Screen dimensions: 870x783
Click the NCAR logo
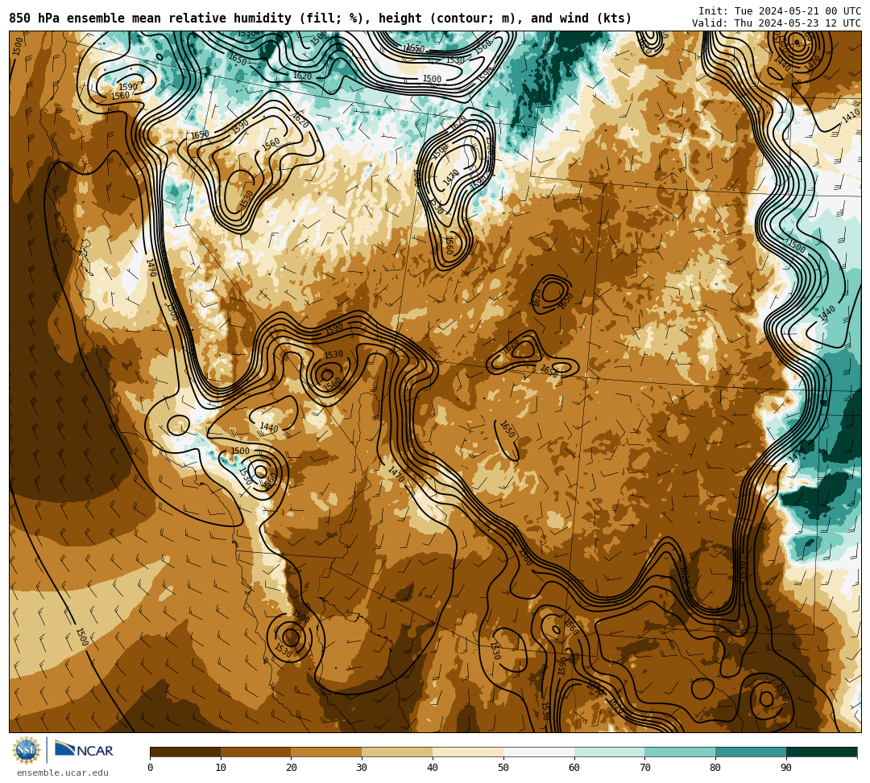click(84, 749)
